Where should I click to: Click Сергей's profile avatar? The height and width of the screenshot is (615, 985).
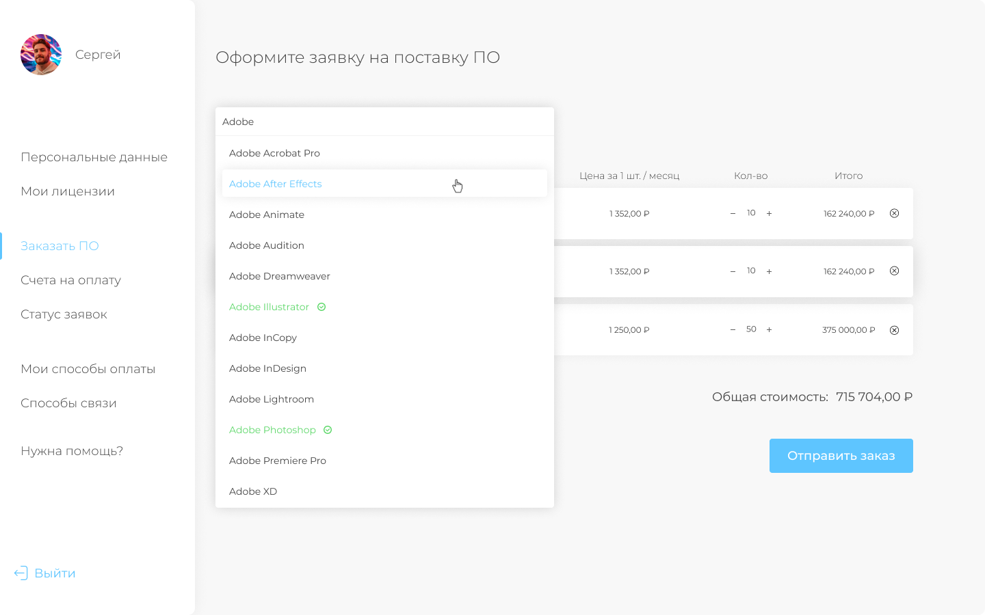pyautogui.click(x=41, y=55)
